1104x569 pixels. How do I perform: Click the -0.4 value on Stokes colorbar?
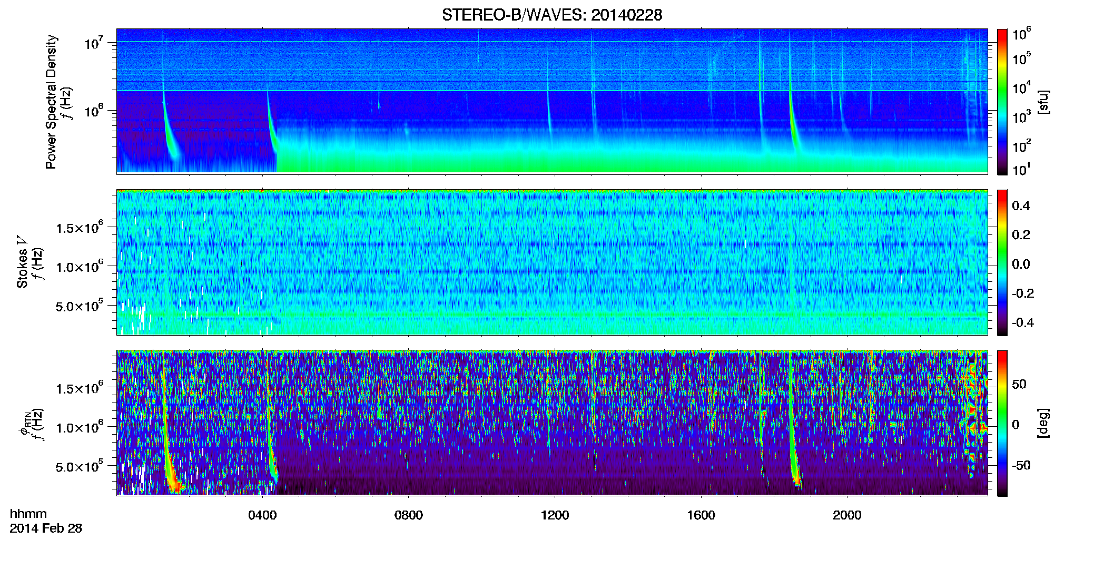point(1023,322)
